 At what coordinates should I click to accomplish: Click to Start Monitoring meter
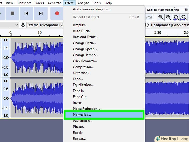tap(163, 10)
